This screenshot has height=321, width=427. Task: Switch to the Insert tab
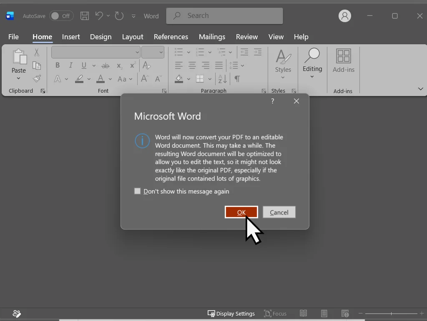tap(71, 37)
